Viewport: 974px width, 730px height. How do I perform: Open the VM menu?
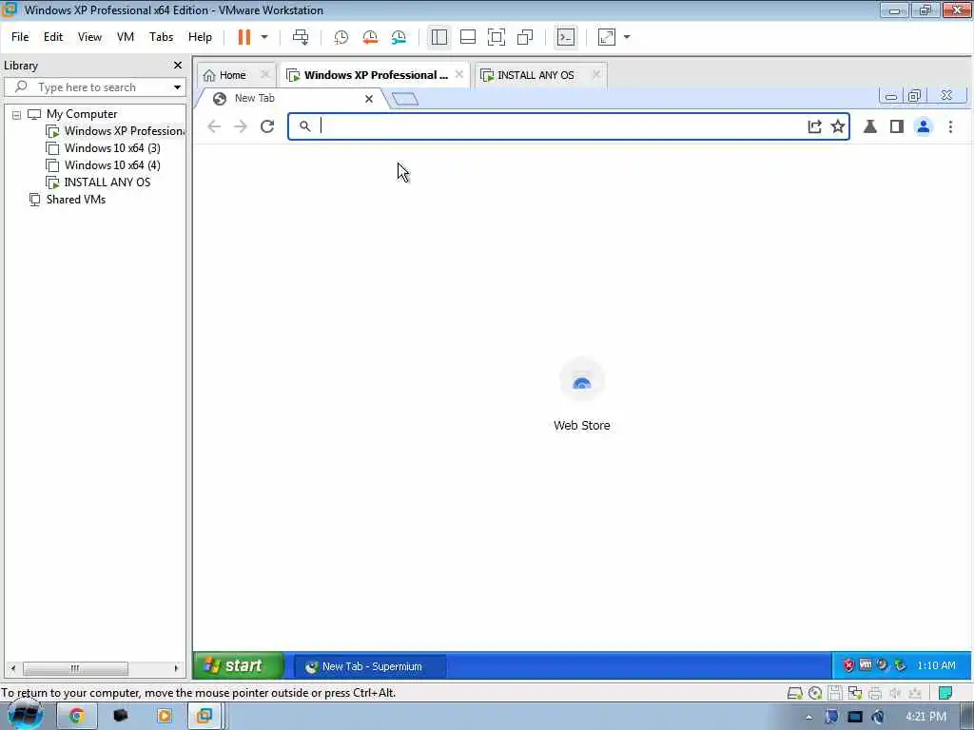(x=126, y=37)
